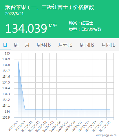Click the 134.039 index value
Screen dimensions: 119x138
click(x=26, y=28)
